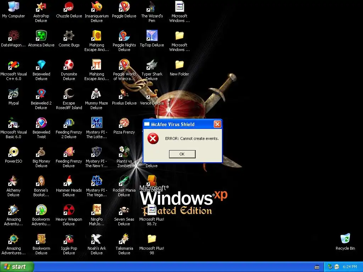Select the Bejeweled 2 Deluxe shortcut
This screenshot has width=363, height=272.
(x=41, y=94)
